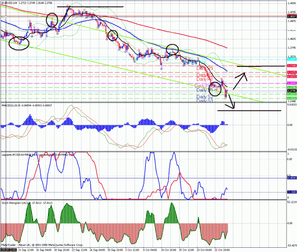The image size is (297, 252).
Task: Click the 1.3570 price scale value
Action: point(291,56)
